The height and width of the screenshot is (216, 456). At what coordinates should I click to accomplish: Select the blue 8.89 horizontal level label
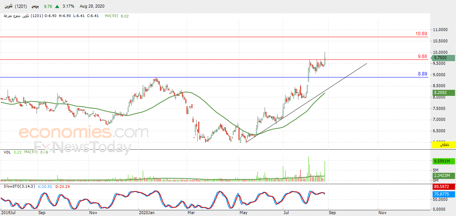[x=423, y=74]
